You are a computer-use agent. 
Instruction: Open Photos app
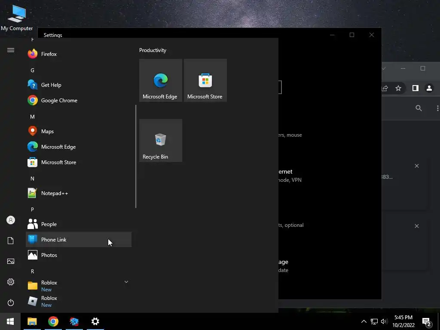[79, 255]
